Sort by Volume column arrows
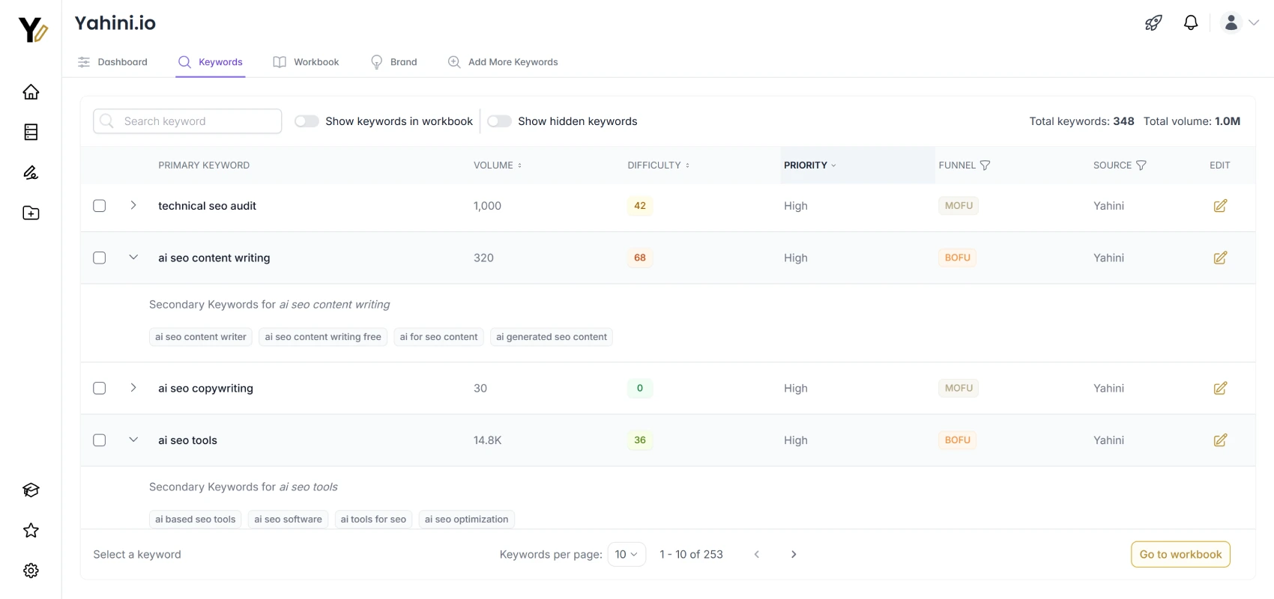Image resolution: width=1274 pixels, height=599 pixels. (x=519, y=165)
